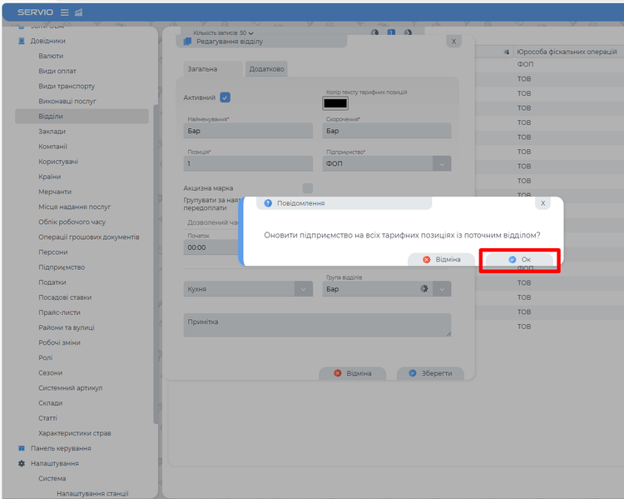Click the Налаштування gear icon in sidebar
624x499 pixels.
22,463
